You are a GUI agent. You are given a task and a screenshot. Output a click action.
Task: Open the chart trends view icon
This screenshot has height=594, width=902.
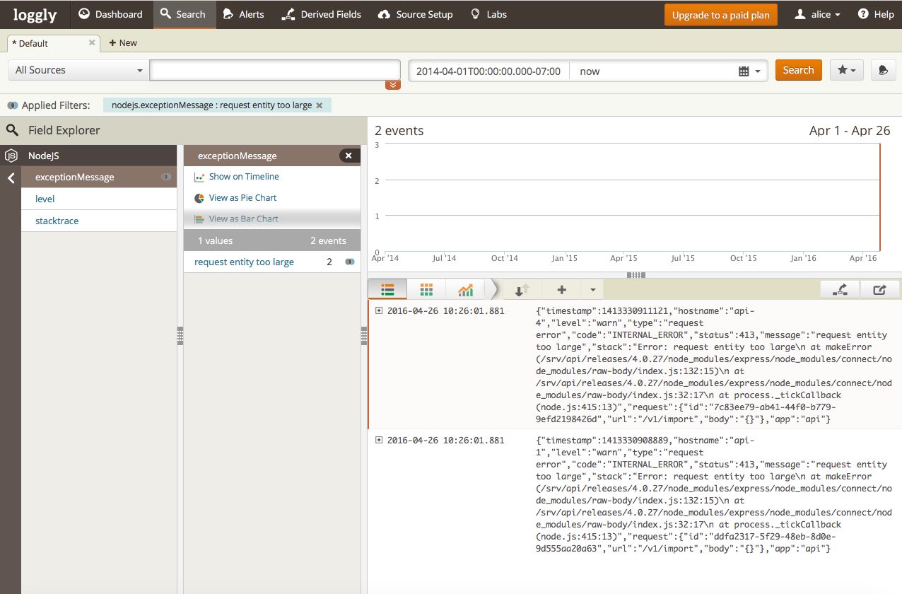pos(465,289)
